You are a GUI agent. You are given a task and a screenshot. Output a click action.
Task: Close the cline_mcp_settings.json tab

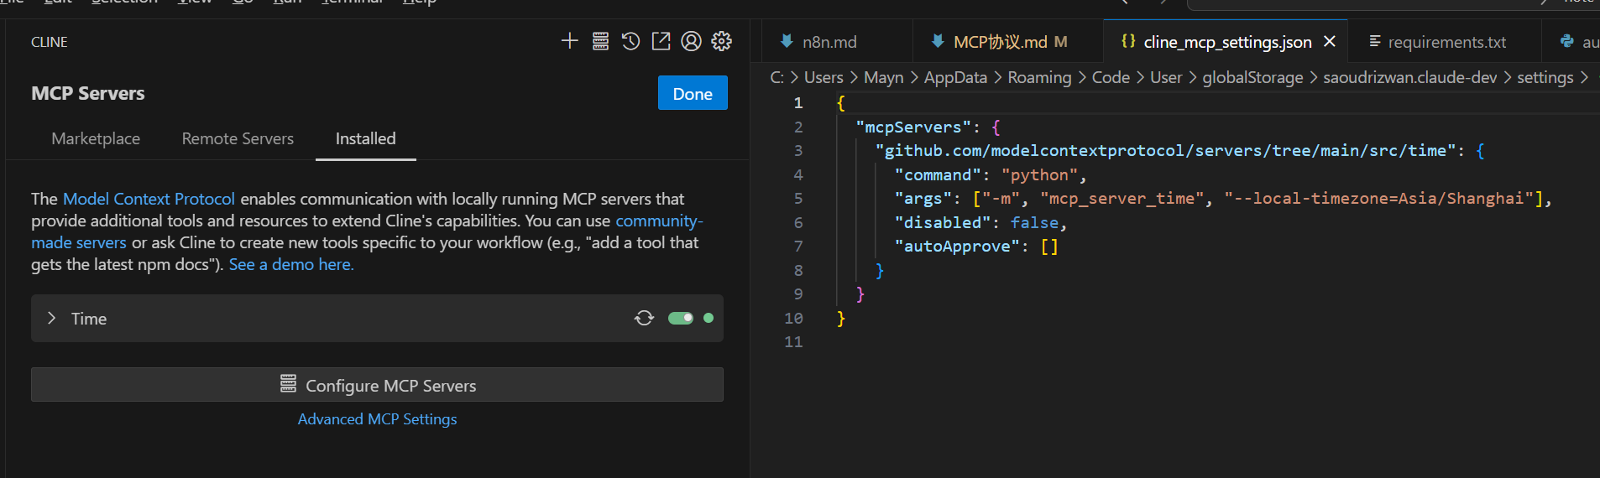tap(1330, 41)
